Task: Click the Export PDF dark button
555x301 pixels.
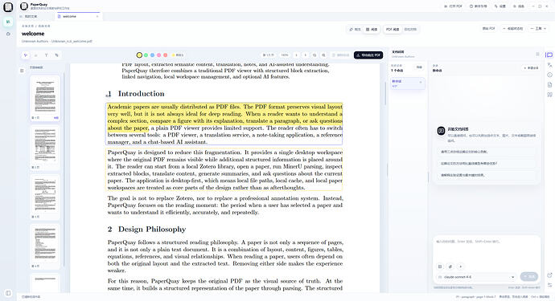Action: (x=368, y=55)
